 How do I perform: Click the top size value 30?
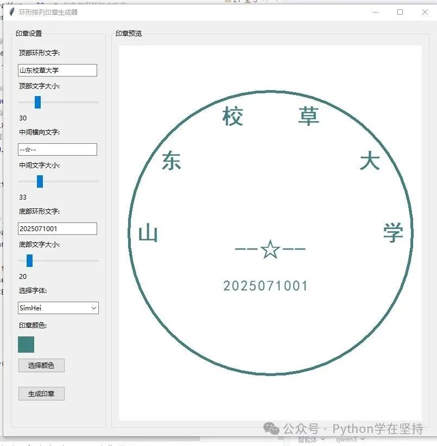pyautogui.click(x=23, y=118)
